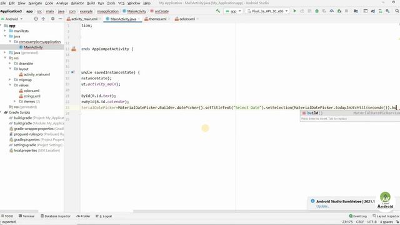
Task: Open the app run configuration dropdown
Action: tap(233, 11)
